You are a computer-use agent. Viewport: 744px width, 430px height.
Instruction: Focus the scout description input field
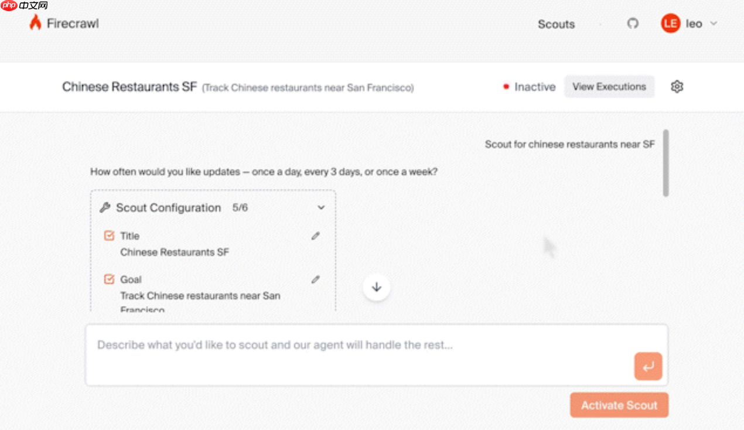pos(351,346)
